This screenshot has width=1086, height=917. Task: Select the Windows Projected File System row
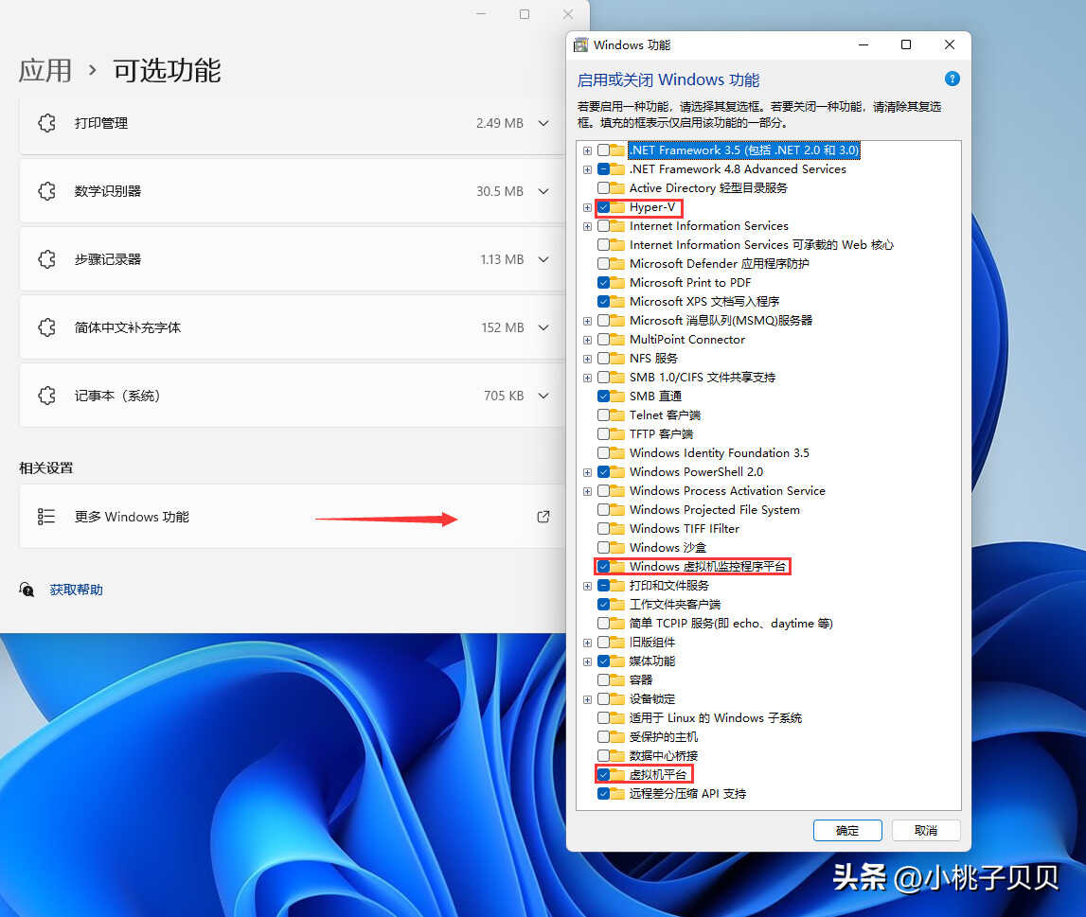click(715, 509)
